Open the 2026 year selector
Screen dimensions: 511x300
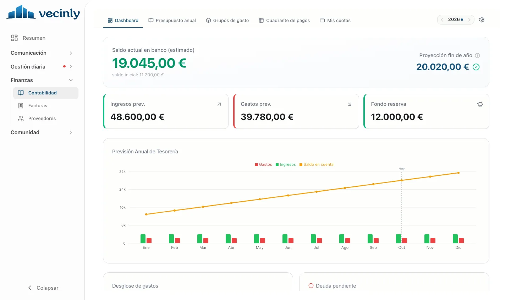pos(456,20)
